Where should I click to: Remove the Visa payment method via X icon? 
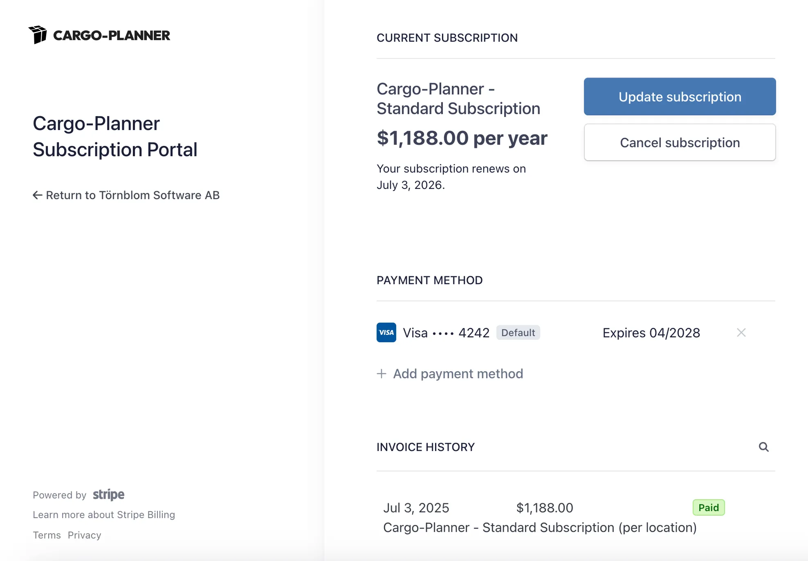pos(741,332)
